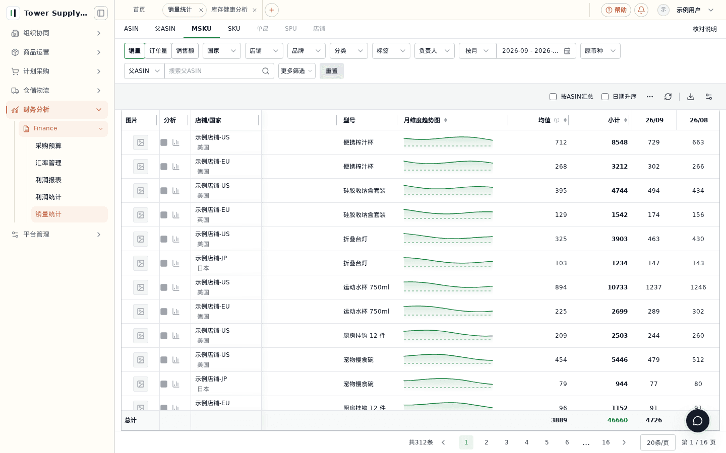Expand the 仓储物流 sidebar menu
This screenshot has width=726, height=453.
pos(57,91)
